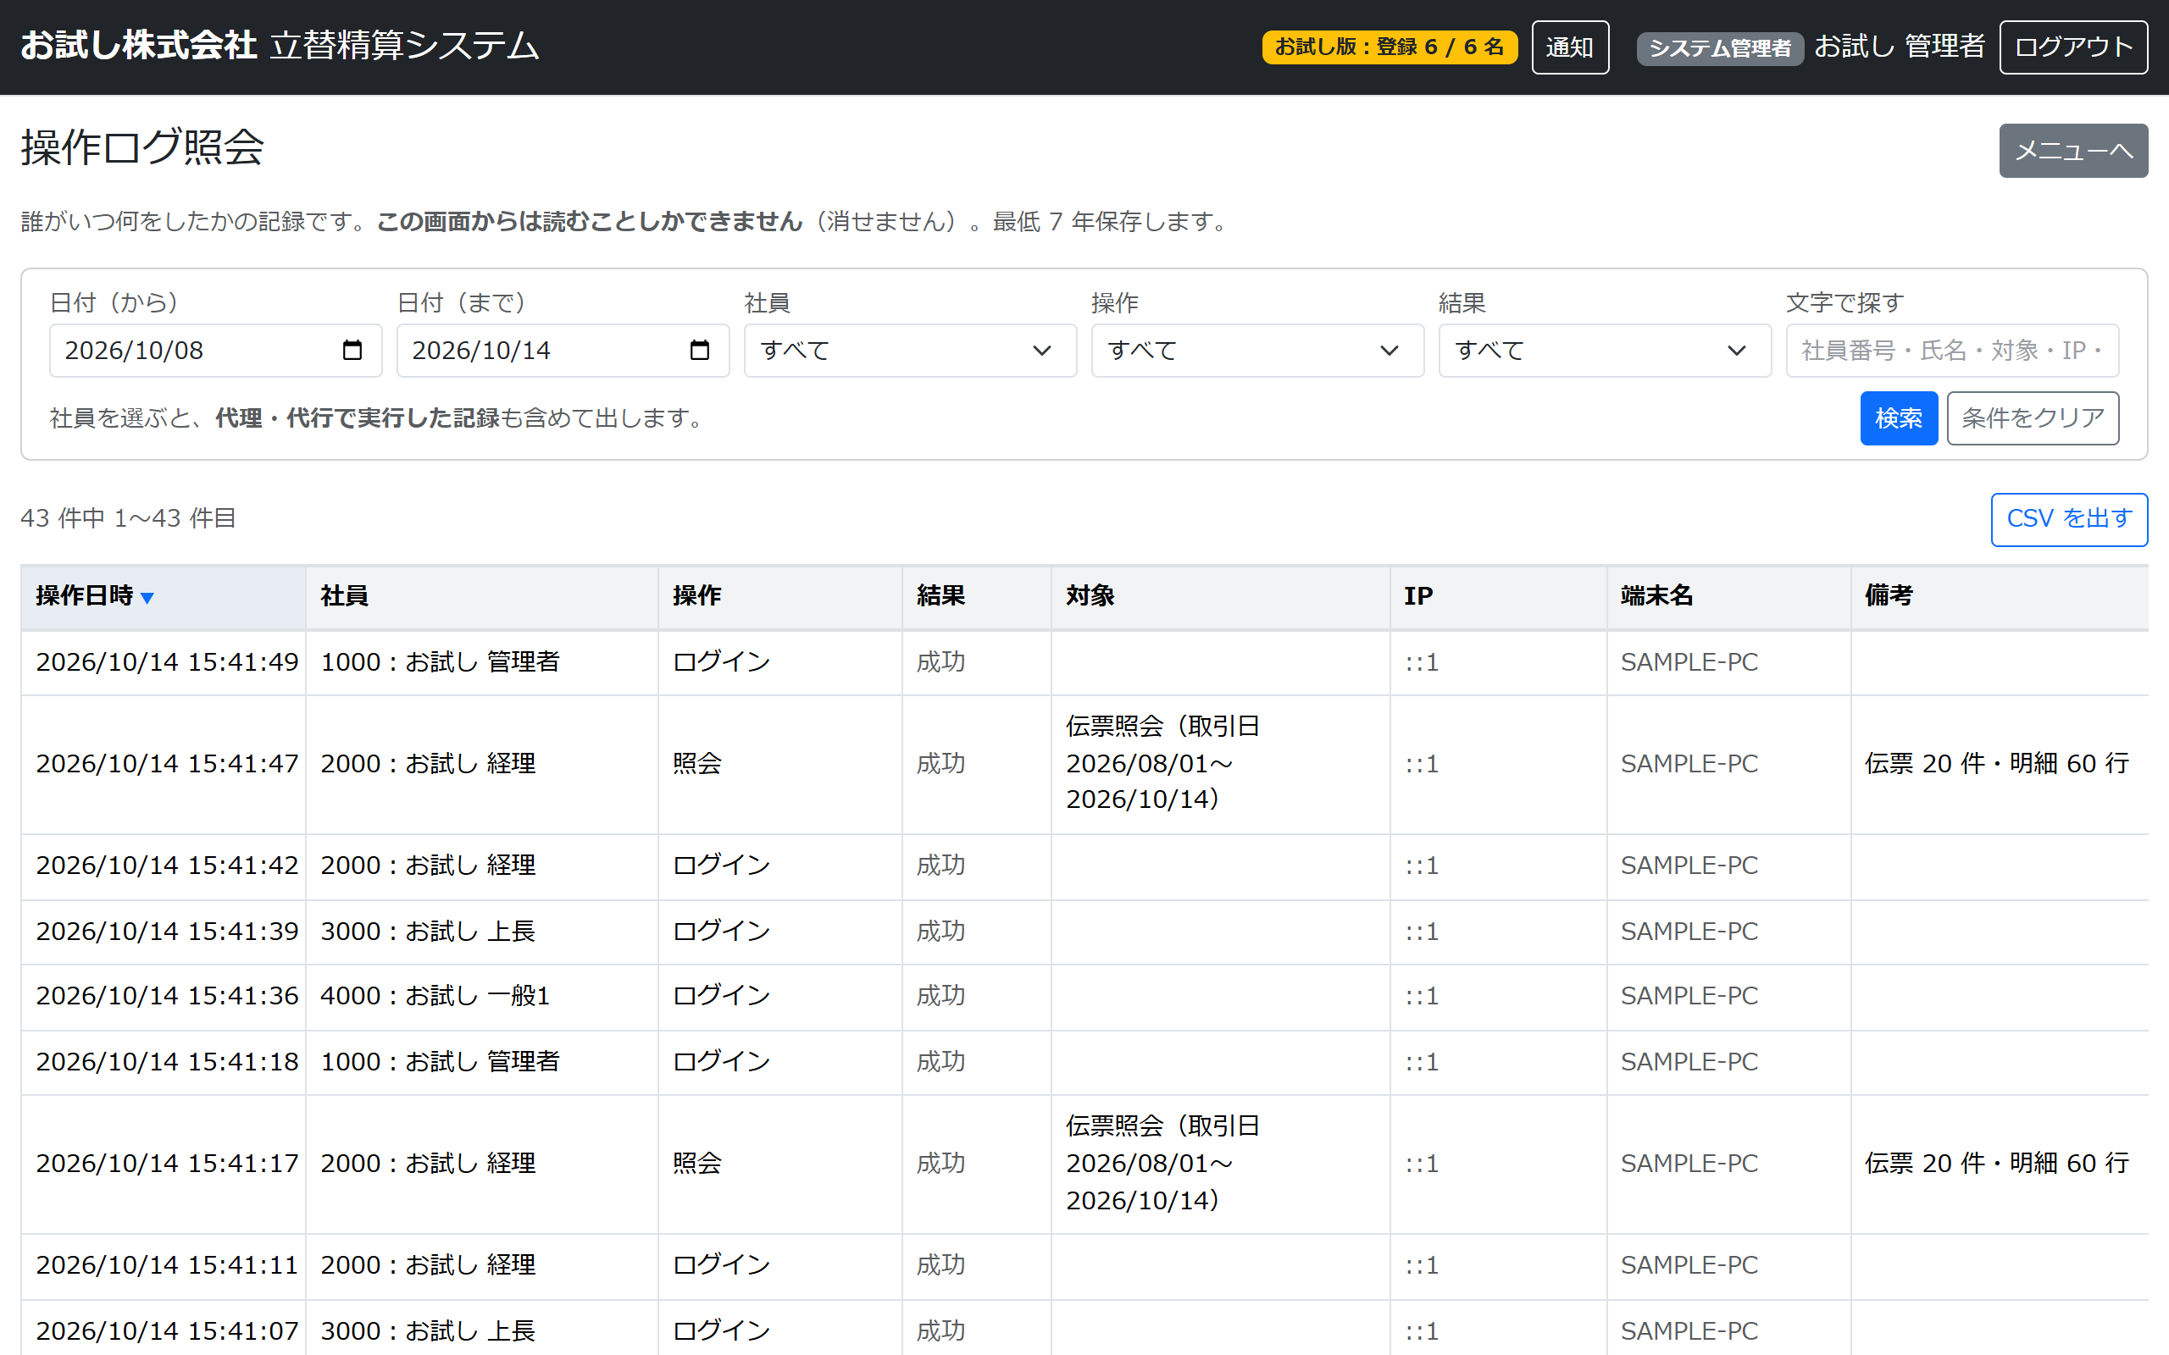The height and width of the screenshot is (1355, 2169).
Task: Go back via メニューへ button
Action: click(x=2073, y=151)
